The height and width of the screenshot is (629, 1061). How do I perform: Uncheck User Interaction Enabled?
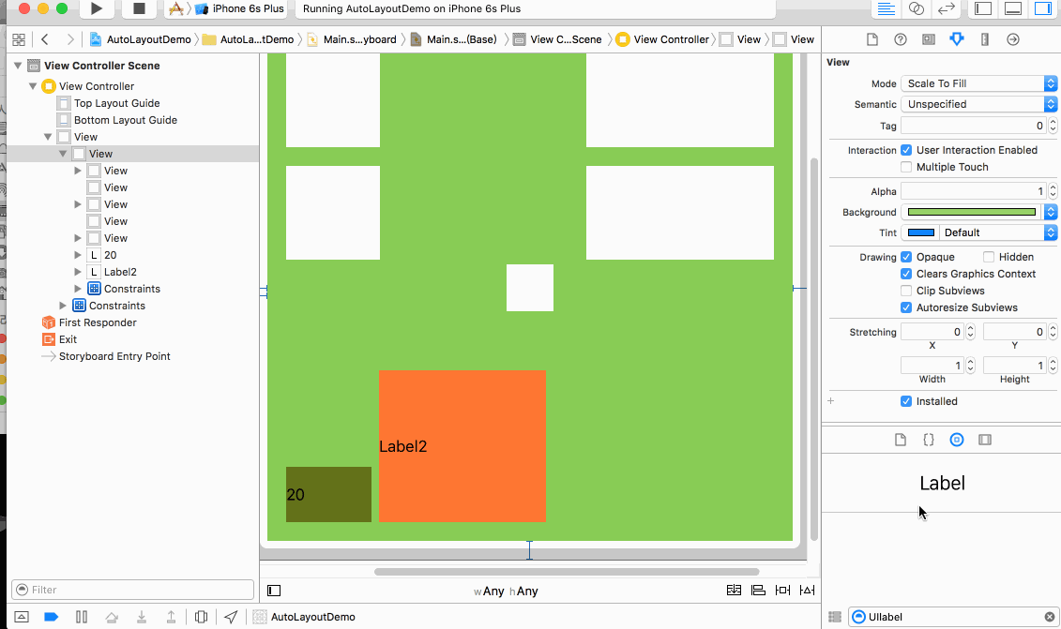[x=906, y=150]
